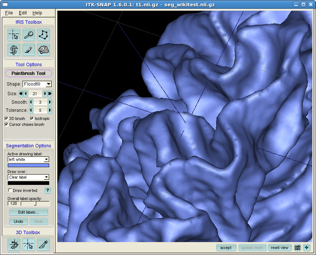Activate the SNAP snake segmentation tool
This screenshot has height=255, width=316.
point(14,49)
